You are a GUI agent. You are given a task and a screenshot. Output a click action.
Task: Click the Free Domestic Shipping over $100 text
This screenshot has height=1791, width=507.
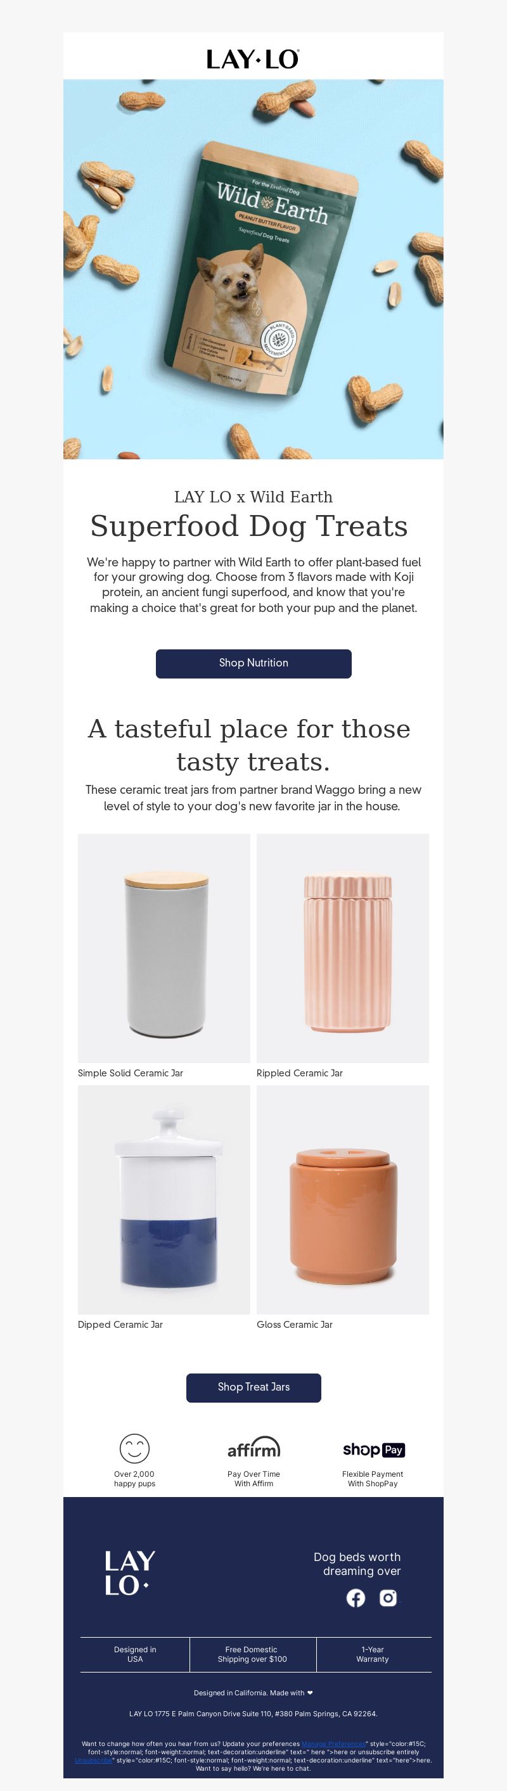252,1654
